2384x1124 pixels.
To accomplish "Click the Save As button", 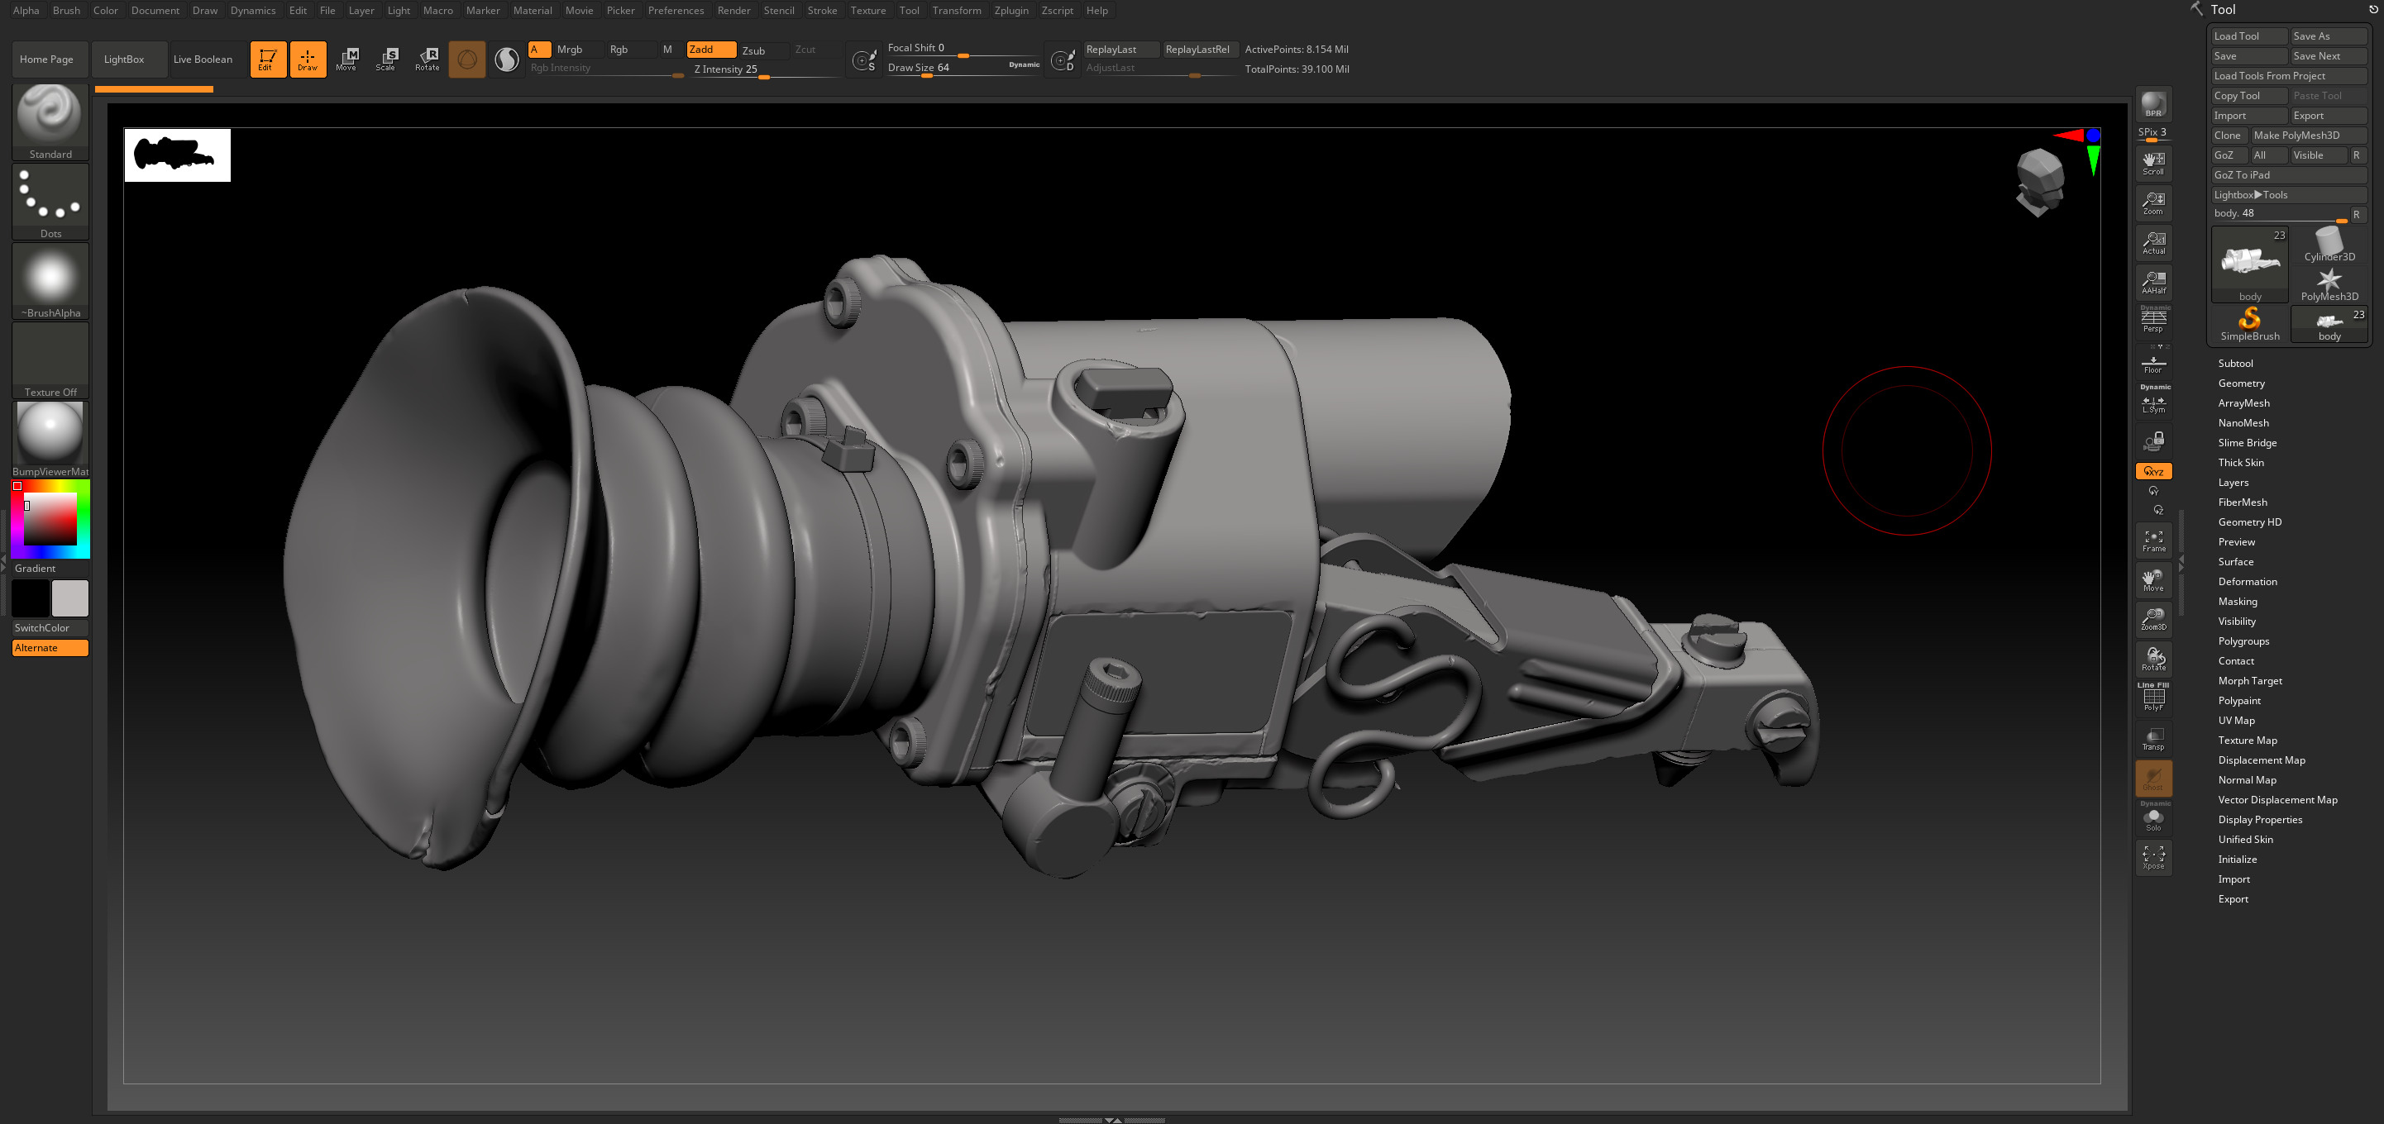I will pyautogui.click(x=2328, y=36).
